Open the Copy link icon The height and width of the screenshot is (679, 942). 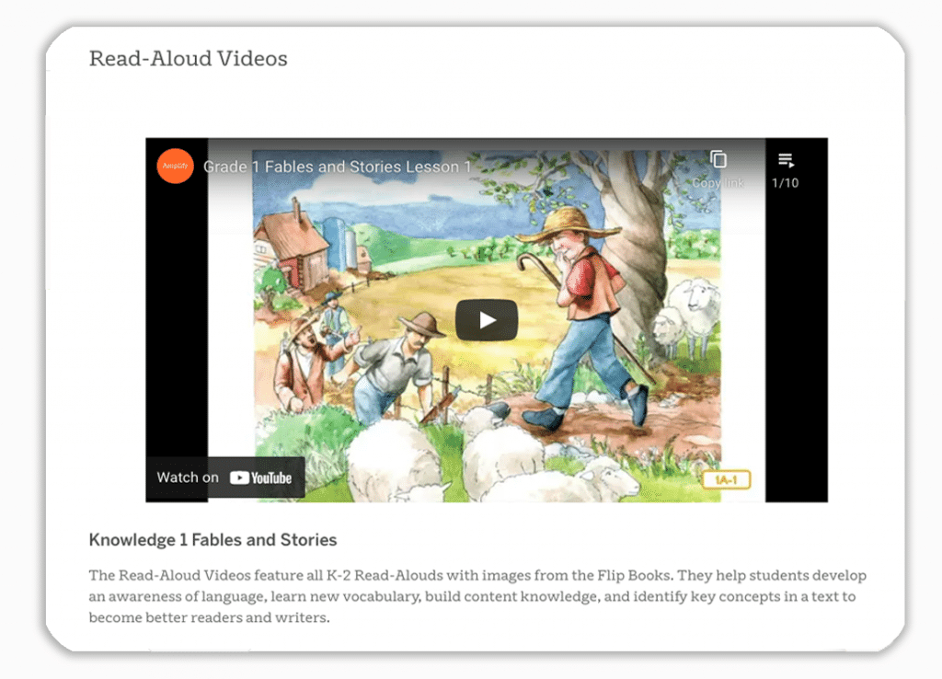(x=718, y=159)
